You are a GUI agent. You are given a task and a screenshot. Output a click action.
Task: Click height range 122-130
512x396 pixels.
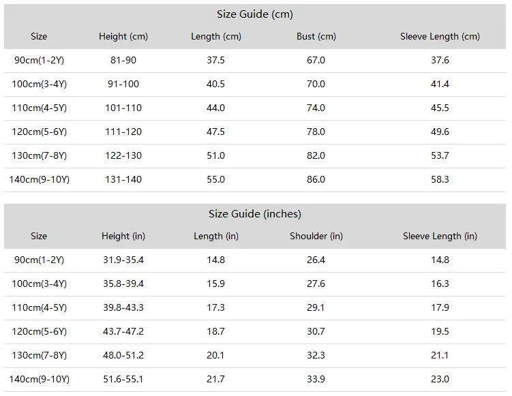click(123, 155)
